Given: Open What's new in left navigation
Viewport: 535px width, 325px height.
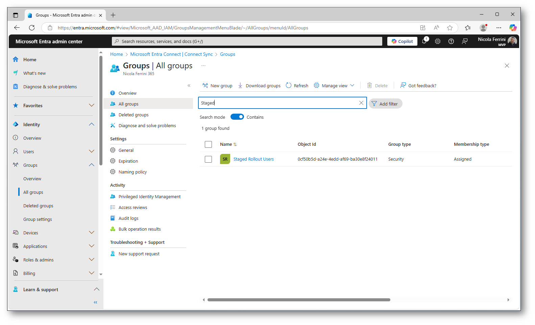Looking at the screenshot, I should click(34, 73).
